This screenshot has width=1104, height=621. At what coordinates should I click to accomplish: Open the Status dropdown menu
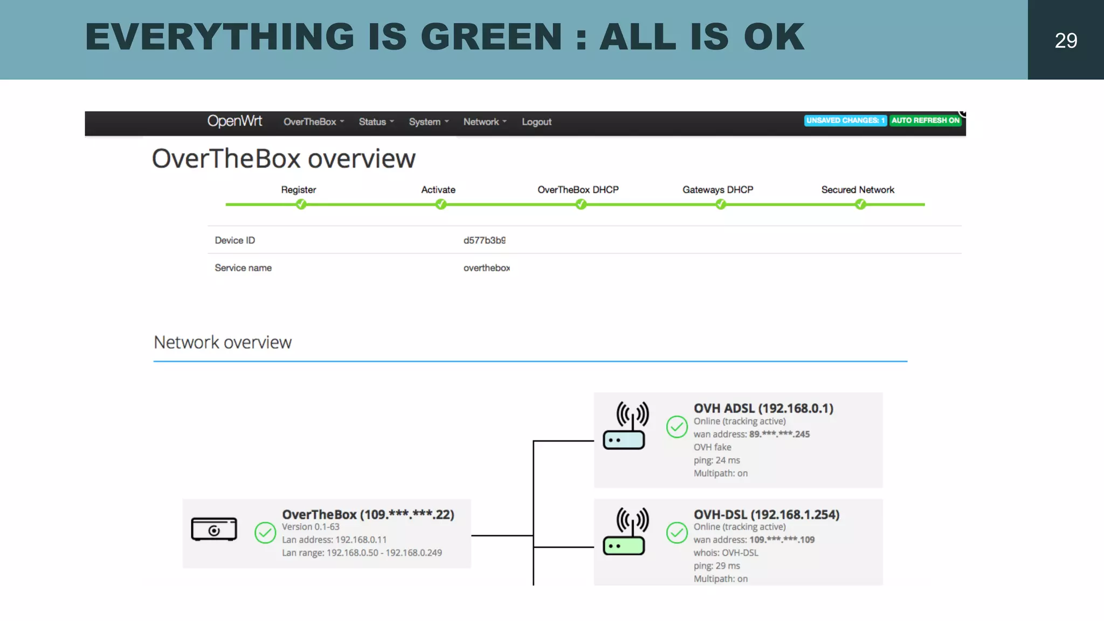[376, 122]
